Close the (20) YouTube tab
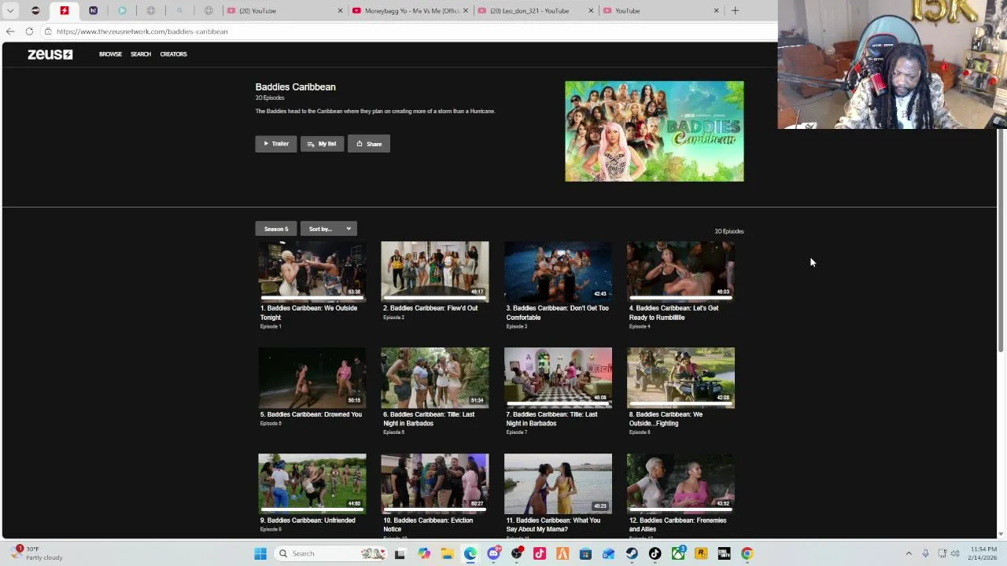The width and height of the screenshot is (1007, 566). [341, 11]
